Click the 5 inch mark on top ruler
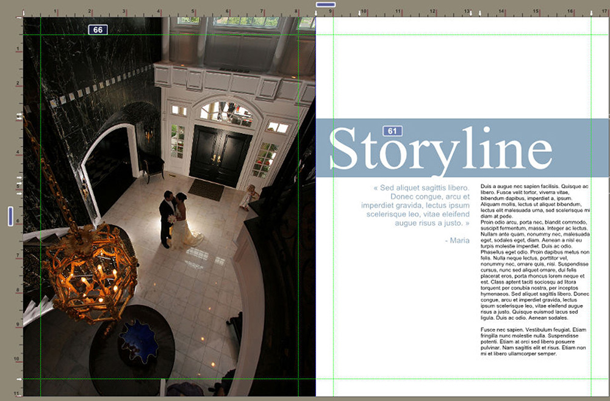The image size is (610, 401). (x=193, y=12)
